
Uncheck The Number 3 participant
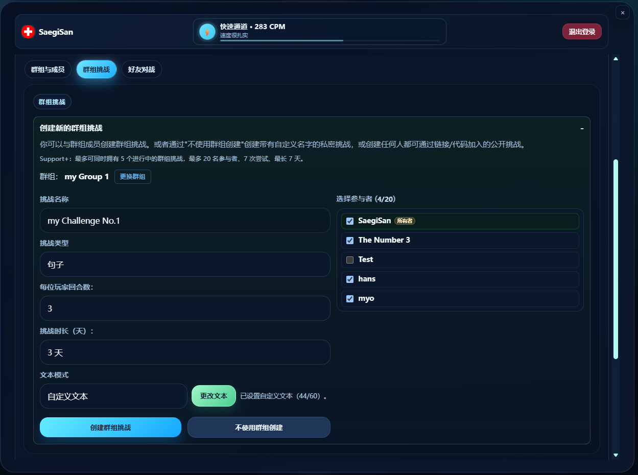coord(350,241)
